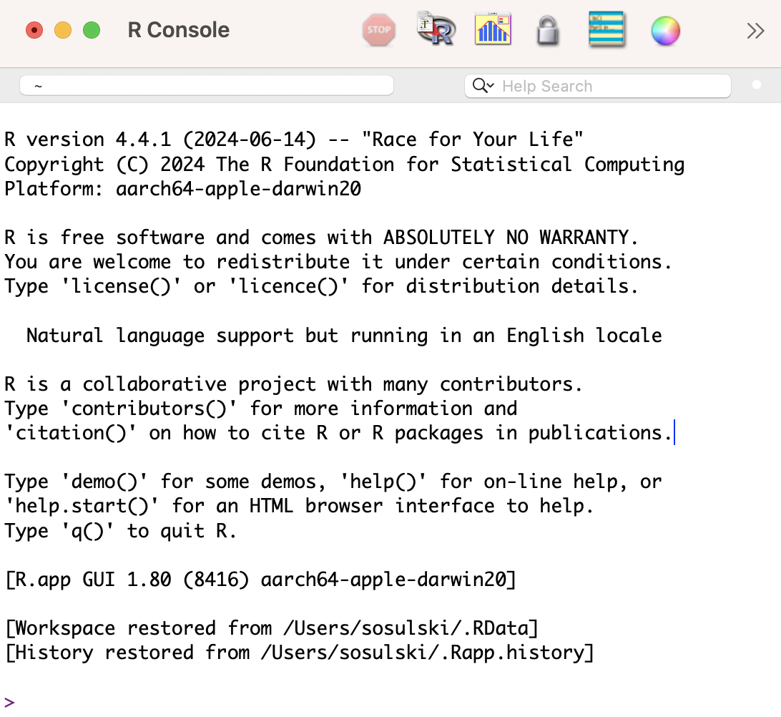Expand the toolbar overflow chevrons
781x717 pixels.
coord(755,31)
